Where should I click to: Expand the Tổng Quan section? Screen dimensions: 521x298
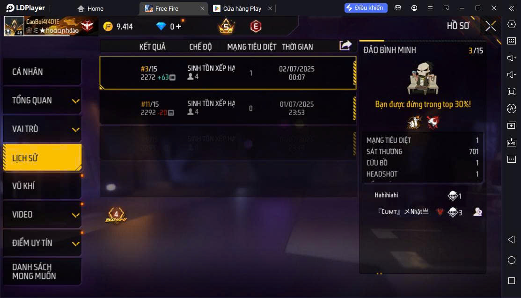42,100
